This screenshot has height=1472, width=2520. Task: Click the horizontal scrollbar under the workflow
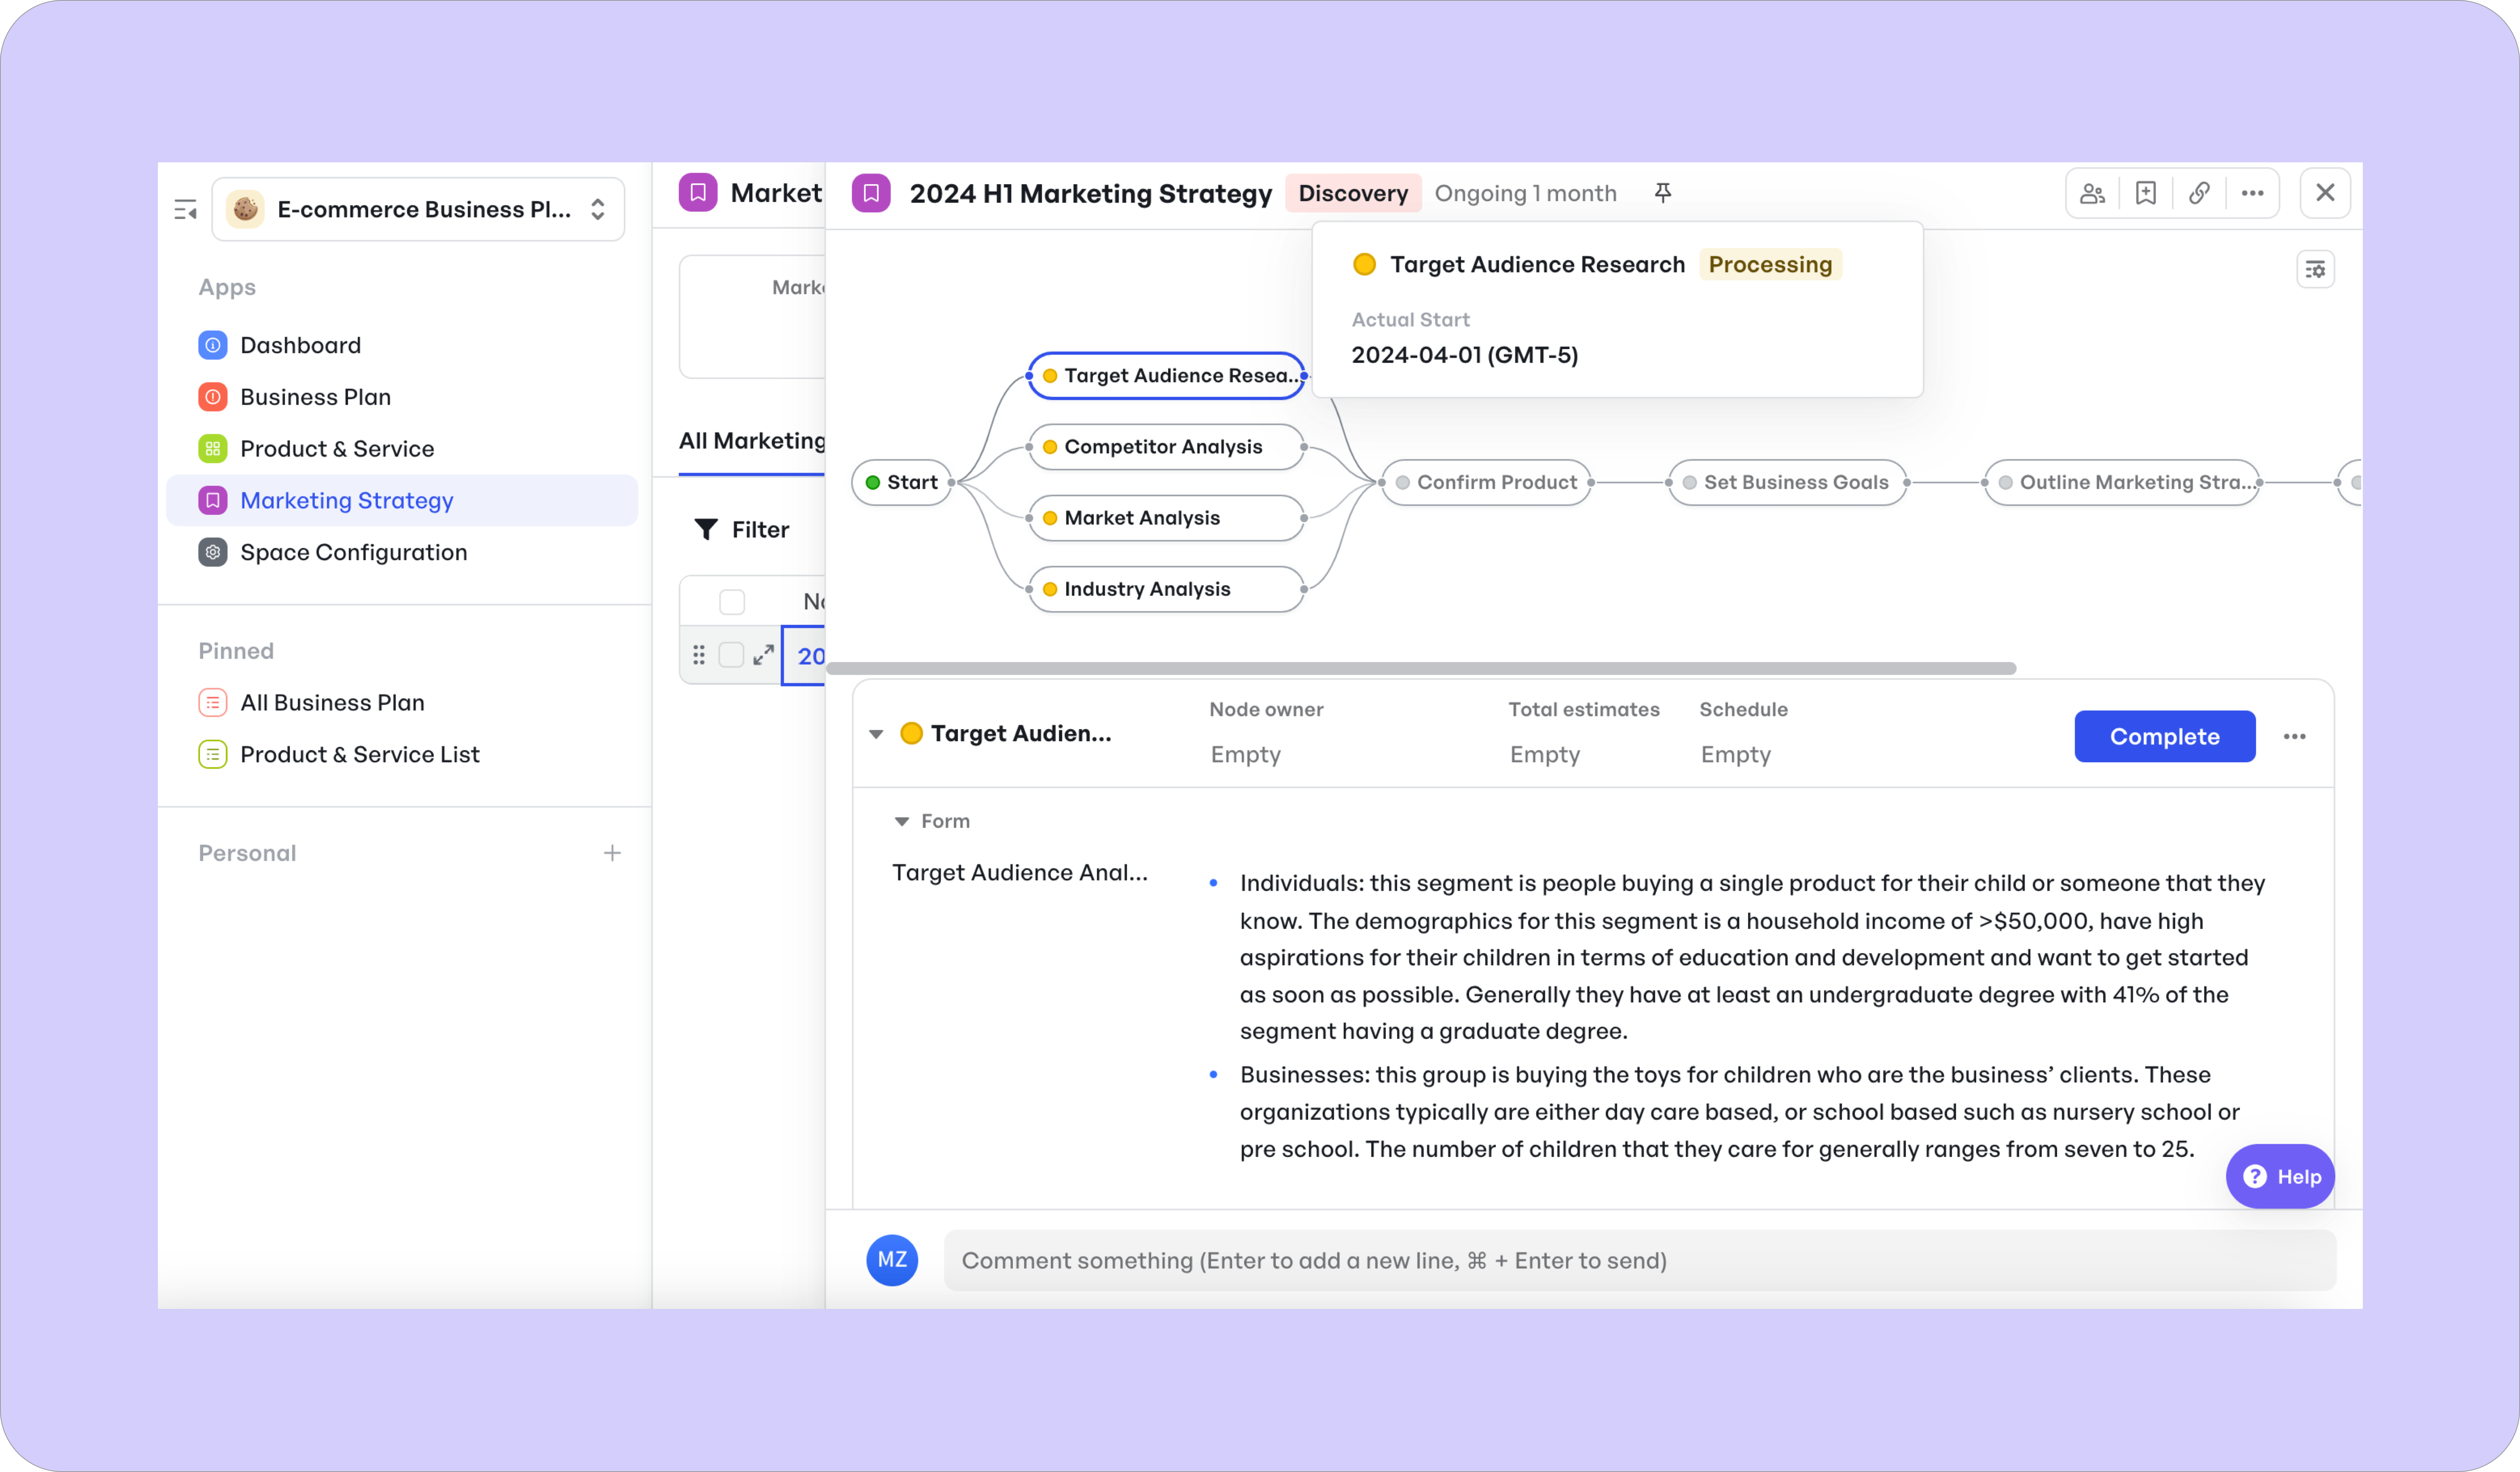tap(1421, 668)
